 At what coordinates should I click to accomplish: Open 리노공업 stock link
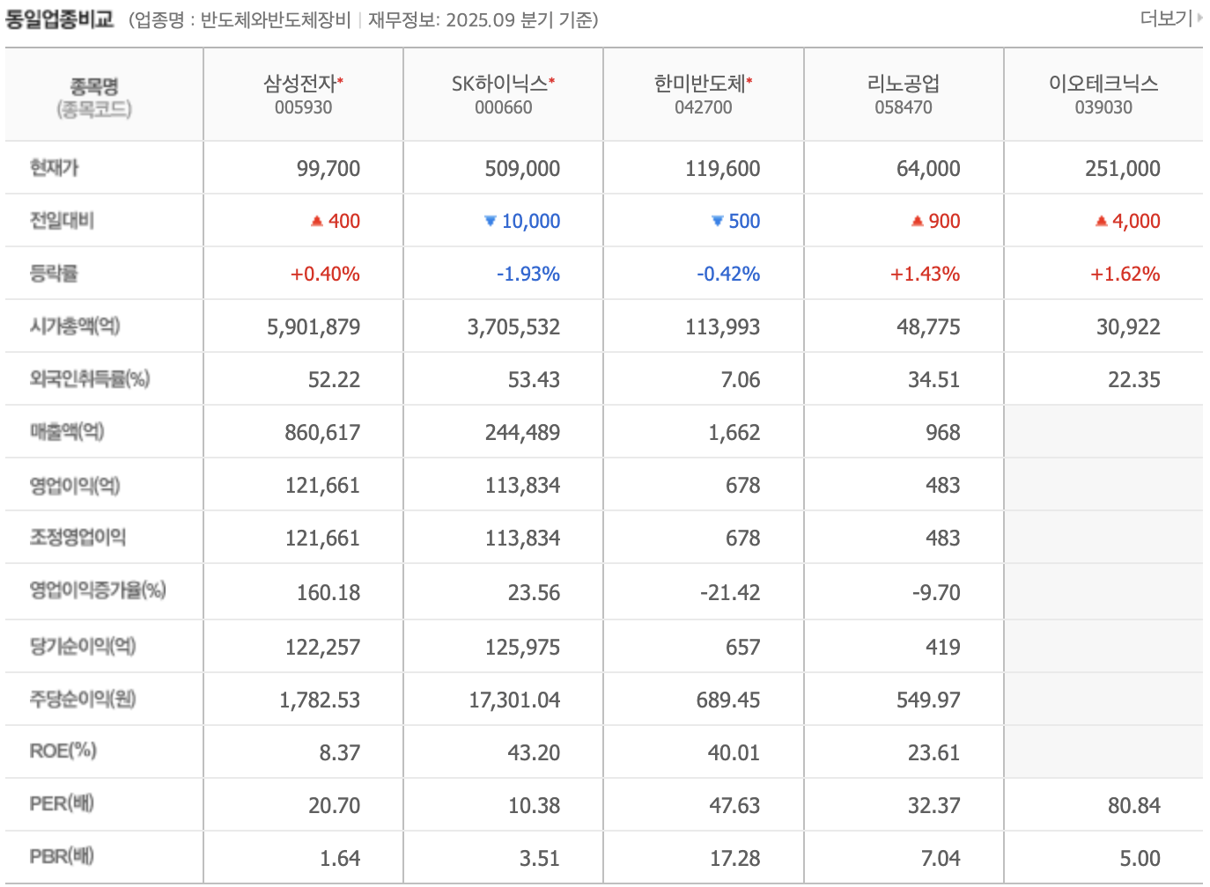coord(904,84)
